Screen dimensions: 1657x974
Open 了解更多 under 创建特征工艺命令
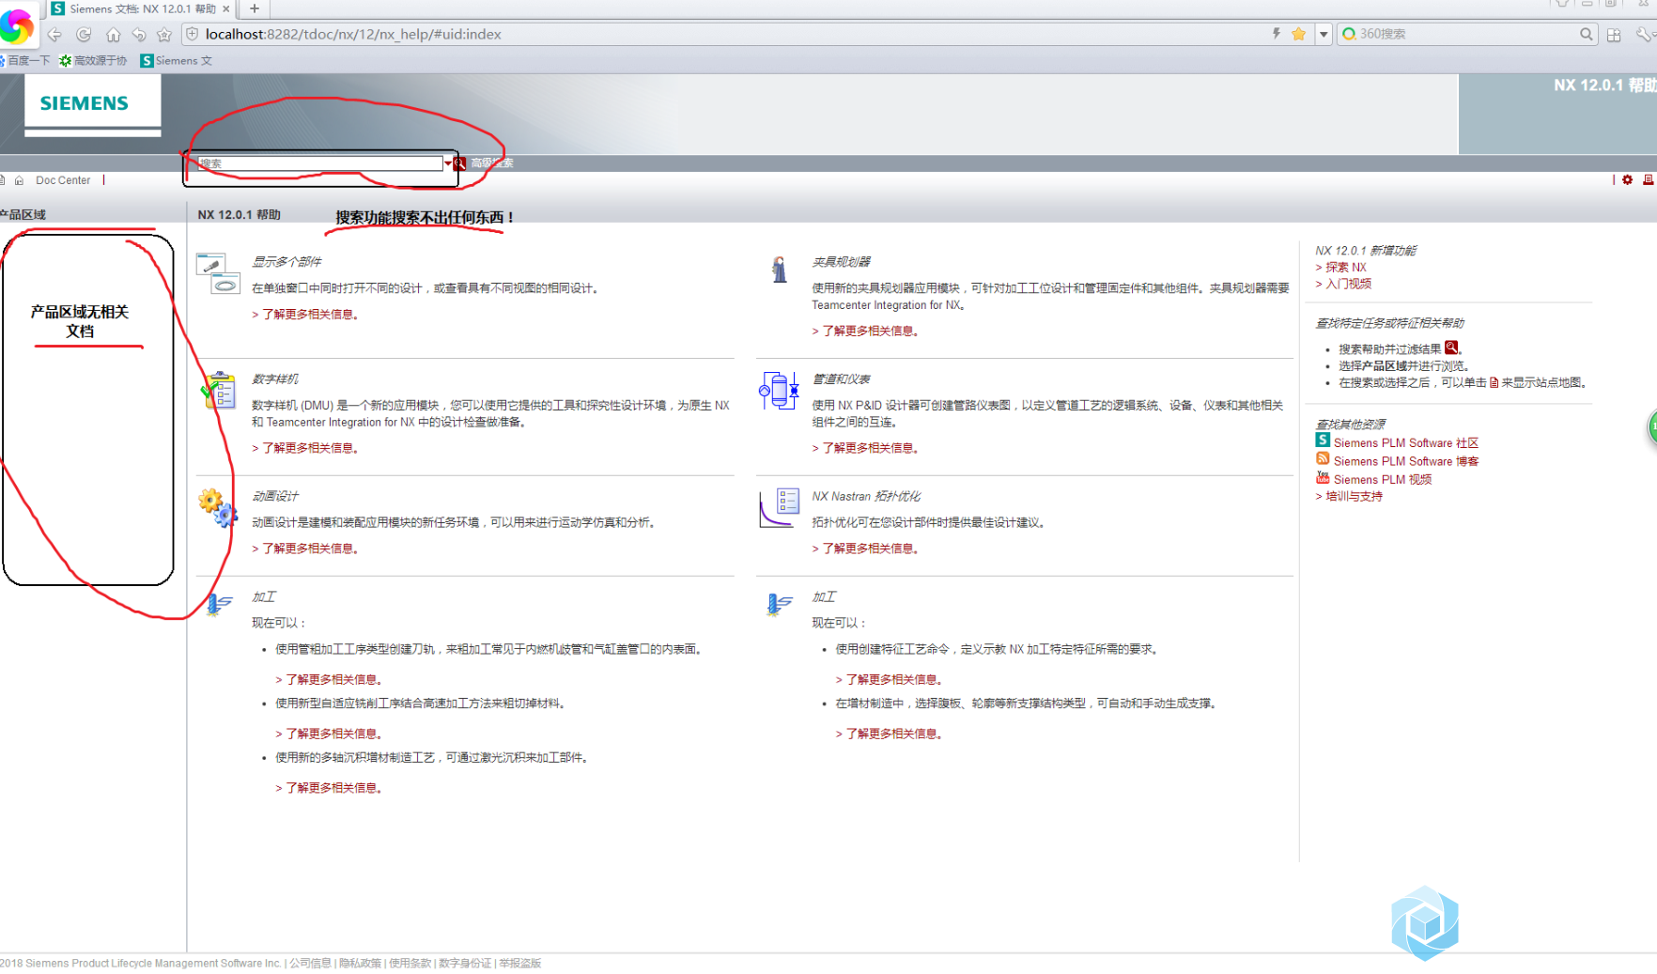click(889, 679)
